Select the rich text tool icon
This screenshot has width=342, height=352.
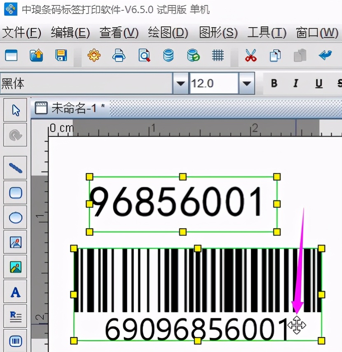15,317
